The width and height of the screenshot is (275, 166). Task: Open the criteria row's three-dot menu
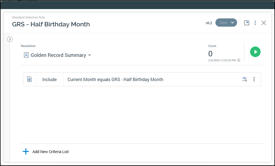tap(254, 79)
